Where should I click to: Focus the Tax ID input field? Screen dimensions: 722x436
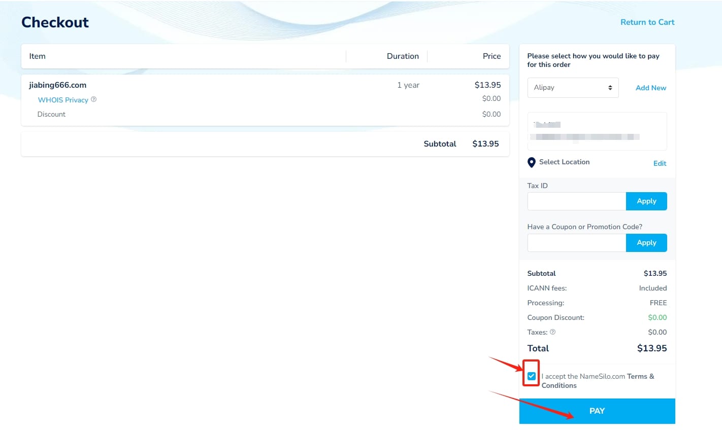click(x=576, y=201)
